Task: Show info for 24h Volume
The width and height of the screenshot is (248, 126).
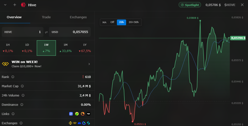Action: coord(23,95)
